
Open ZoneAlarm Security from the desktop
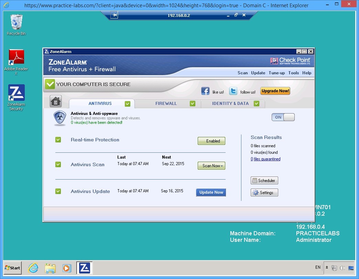(x=16, y=93)
